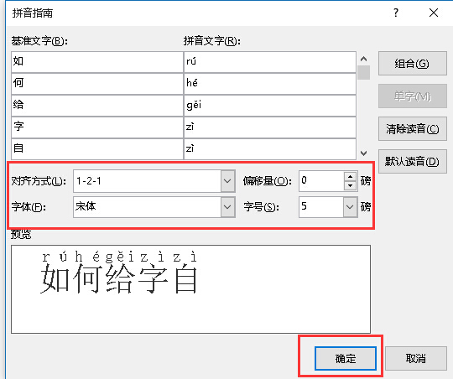Click the base text cell 给
The width and height of the screenshot is (453, 379).
[x=97, y=106]
